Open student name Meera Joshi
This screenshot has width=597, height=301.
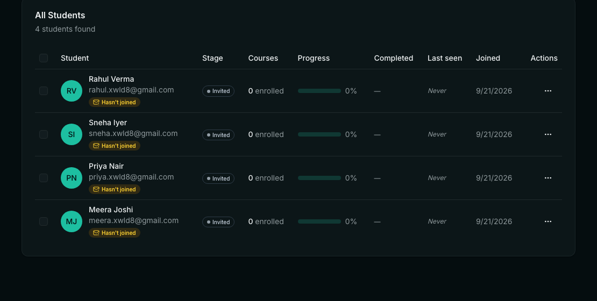click(111, 210)
